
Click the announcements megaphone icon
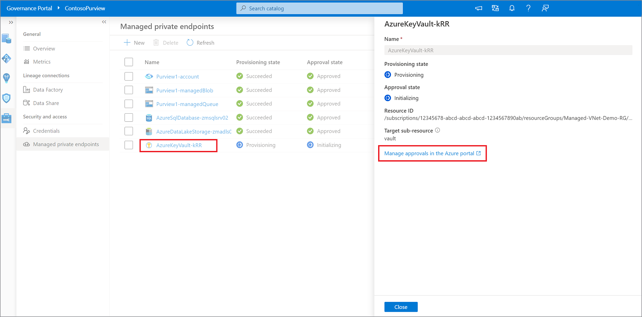(479, 8)
